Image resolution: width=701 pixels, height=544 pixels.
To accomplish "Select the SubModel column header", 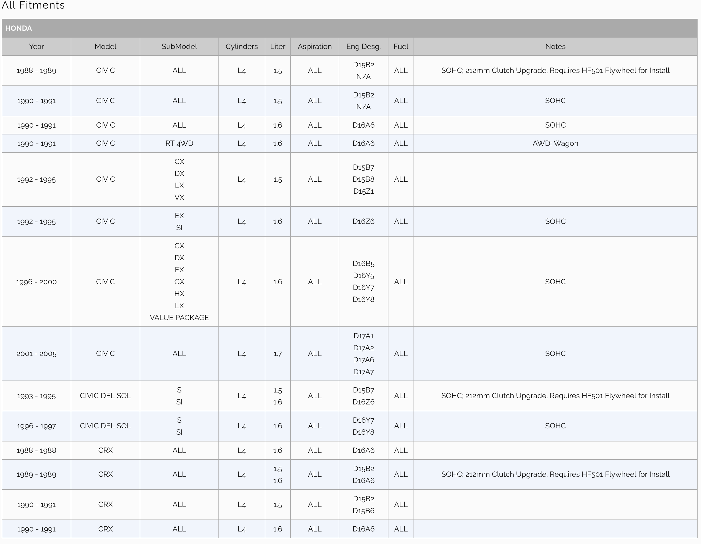I will tap(179, 46).
